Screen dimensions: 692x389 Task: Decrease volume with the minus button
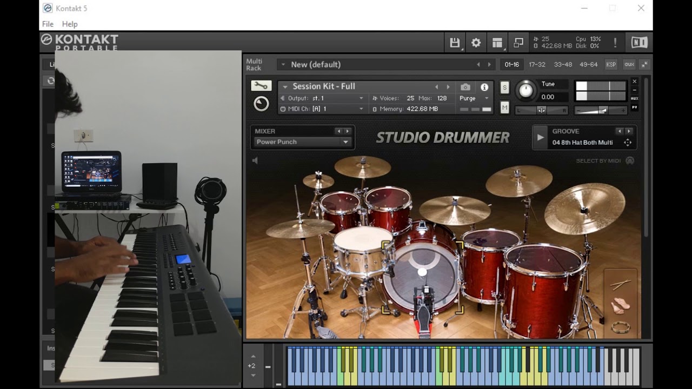577,110
